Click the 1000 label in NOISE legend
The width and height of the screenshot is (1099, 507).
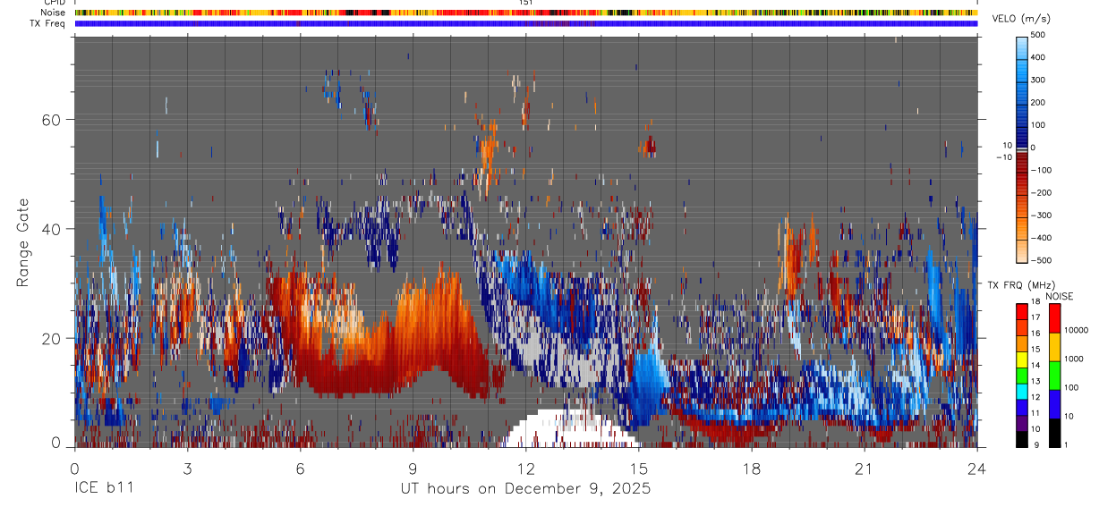click(x=1073, y=359)
